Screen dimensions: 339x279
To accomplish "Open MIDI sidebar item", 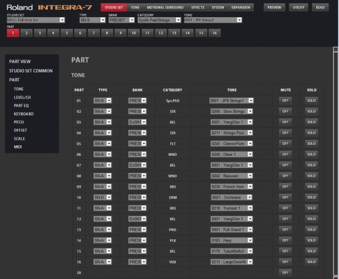I will click(x=18, y=147).
